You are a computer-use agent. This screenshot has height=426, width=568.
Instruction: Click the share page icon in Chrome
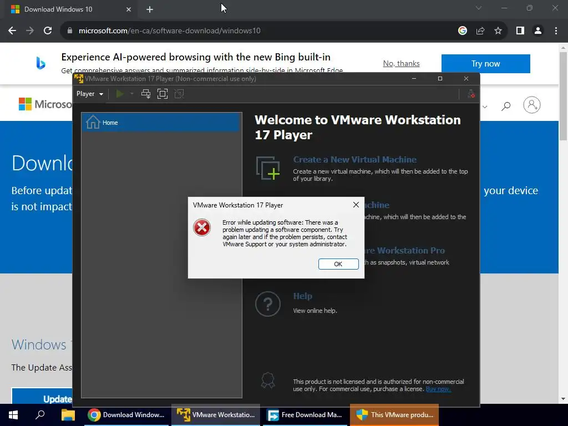(480, 31)
